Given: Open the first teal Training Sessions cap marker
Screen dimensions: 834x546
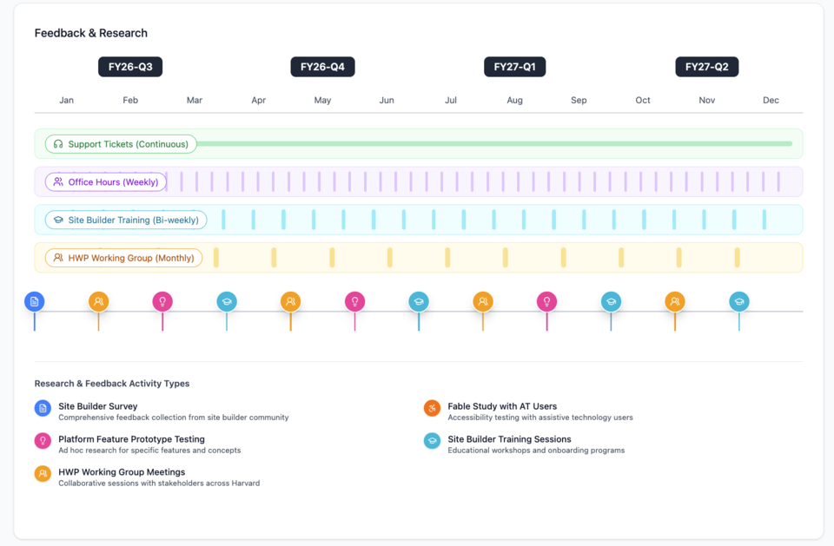Looking at the screenshot, I should coord(227,301).
